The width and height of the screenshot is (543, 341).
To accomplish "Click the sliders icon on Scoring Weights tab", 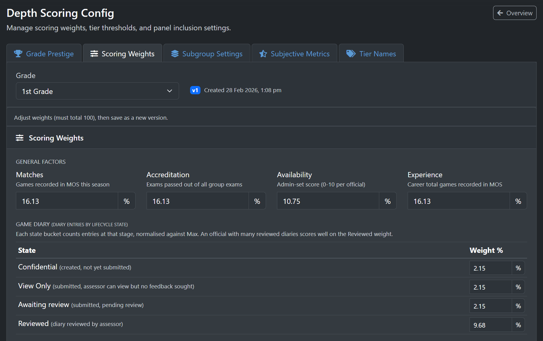I will pos(94,54).
